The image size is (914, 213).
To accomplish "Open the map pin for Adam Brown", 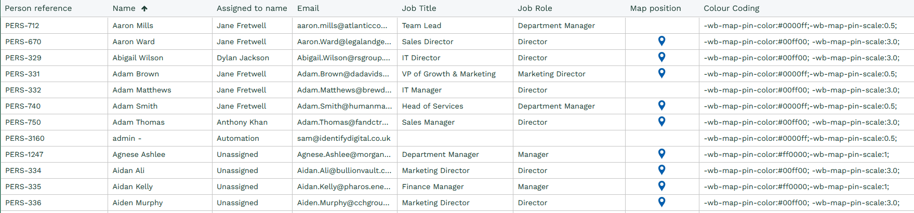I will 661,73.
